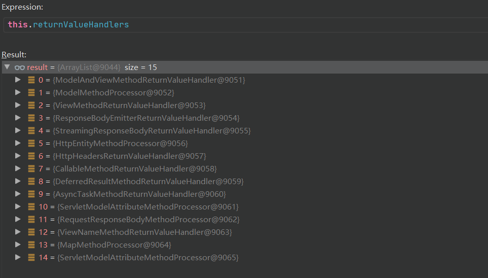This screenshot has width=488, height=278.
Task: Click the field icon for element 9
Action: click(31, 194)
